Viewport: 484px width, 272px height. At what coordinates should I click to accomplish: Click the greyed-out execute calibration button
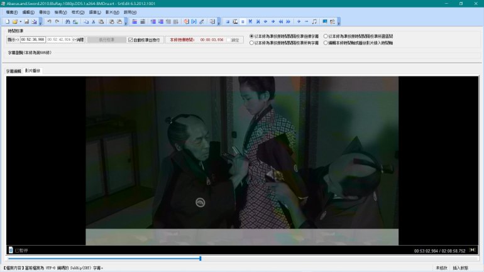click(x=106, y=40)
